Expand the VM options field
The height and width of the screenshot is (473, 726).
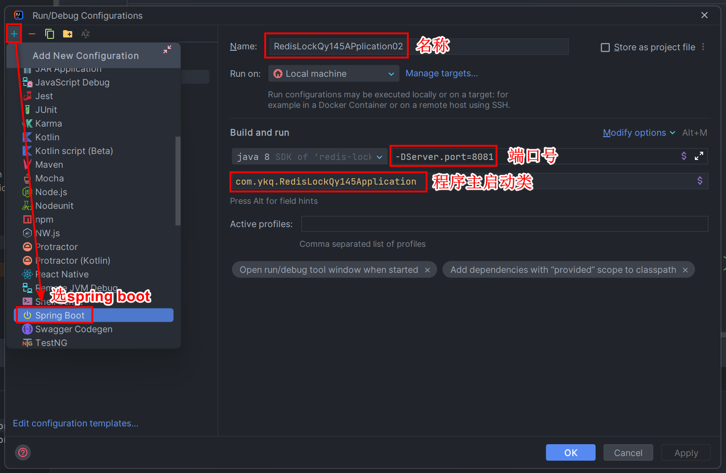click(x=699, y=156)
